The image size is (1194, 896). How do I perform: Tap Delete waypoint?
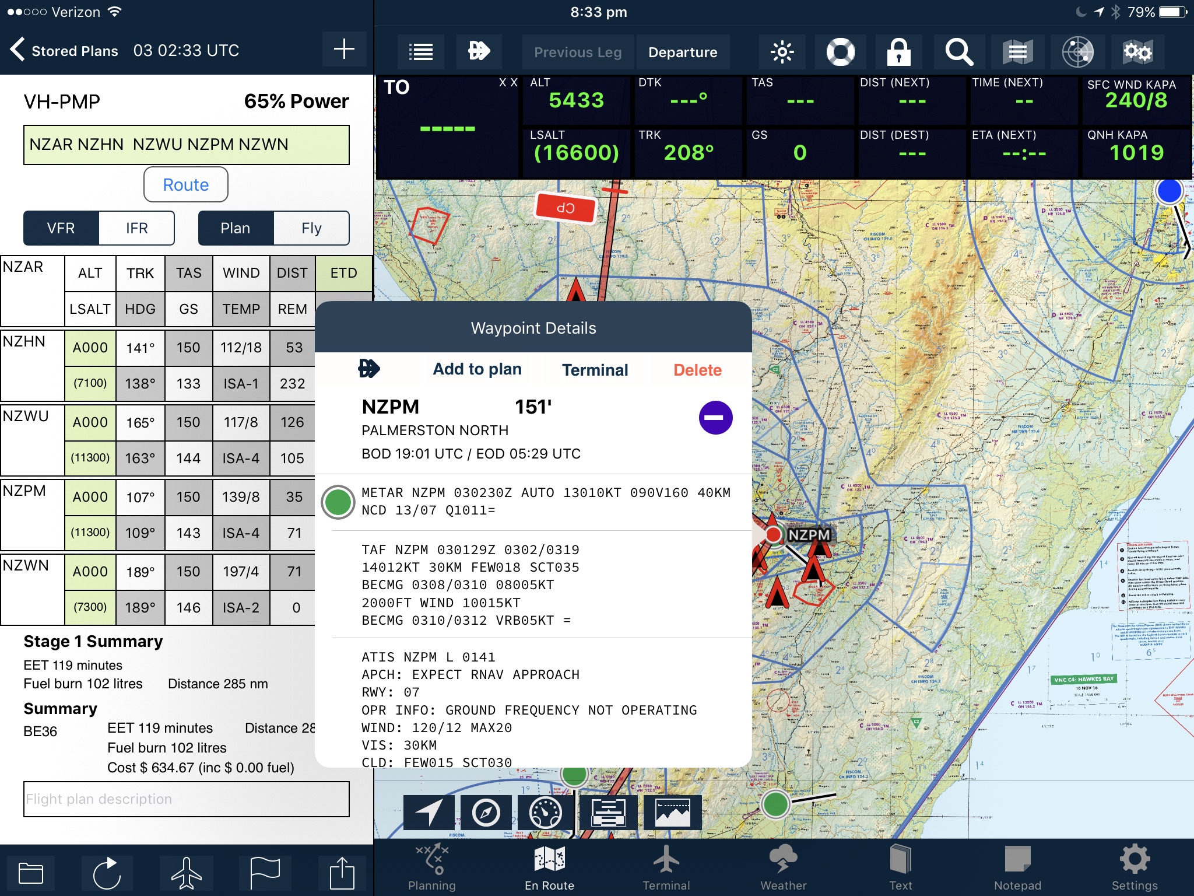697,370
